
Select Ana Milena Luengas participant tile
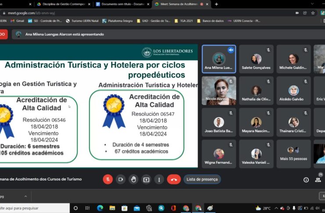click(x=219, y=59)
